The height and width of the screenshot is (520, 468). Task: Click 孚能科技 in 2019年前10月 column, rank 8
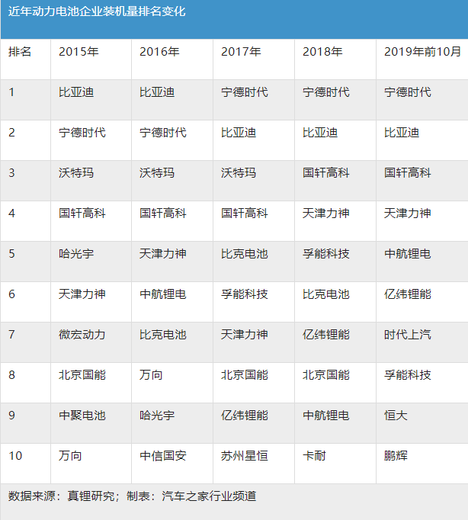pos(408,375)
